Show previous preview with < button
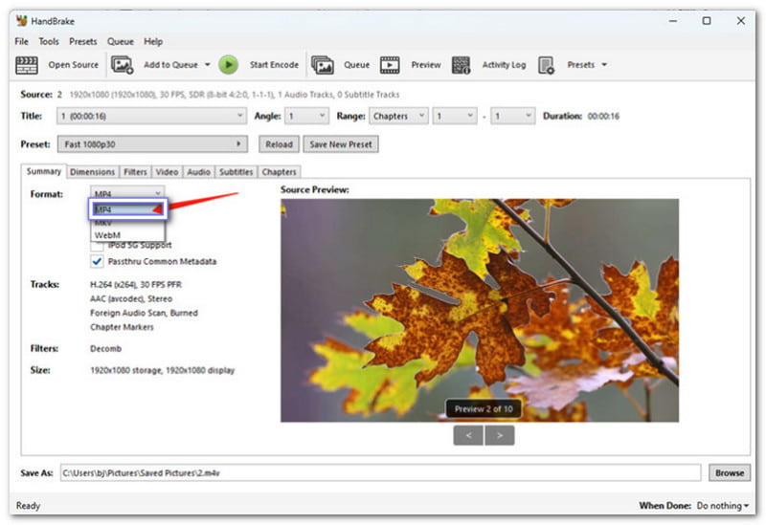This screenshot has height=525, width=766. (468, 435)
